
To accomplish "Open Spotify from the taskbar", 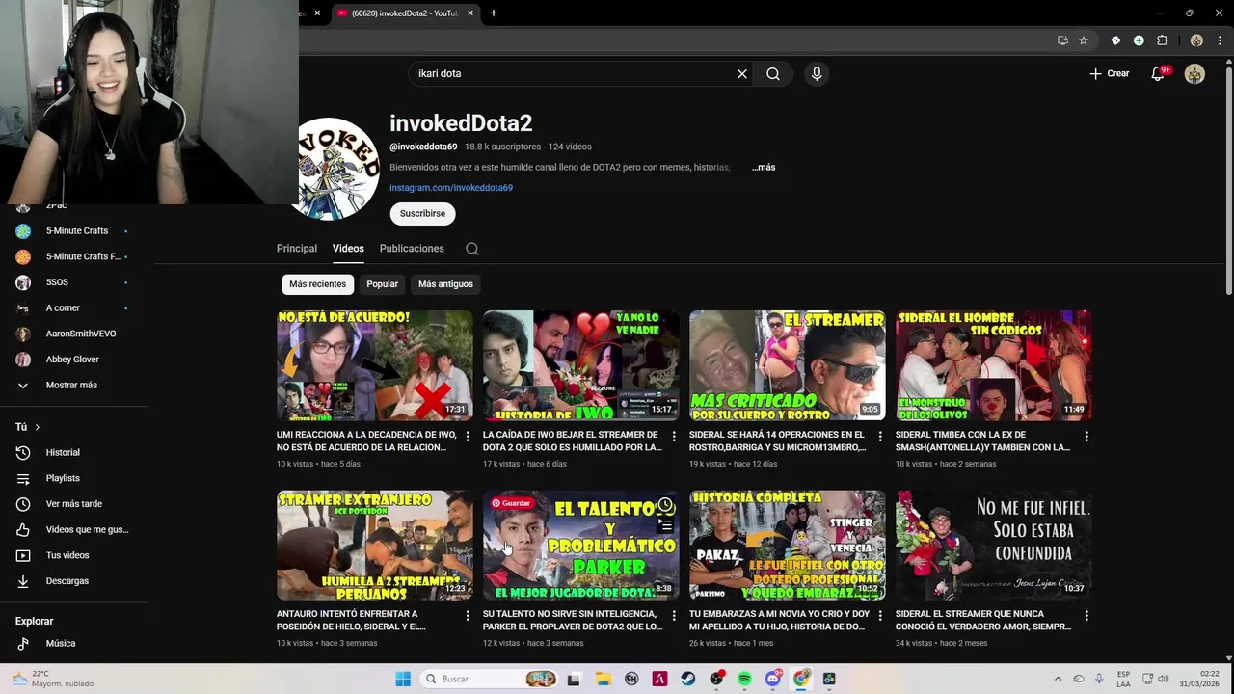I will point(744,679).
